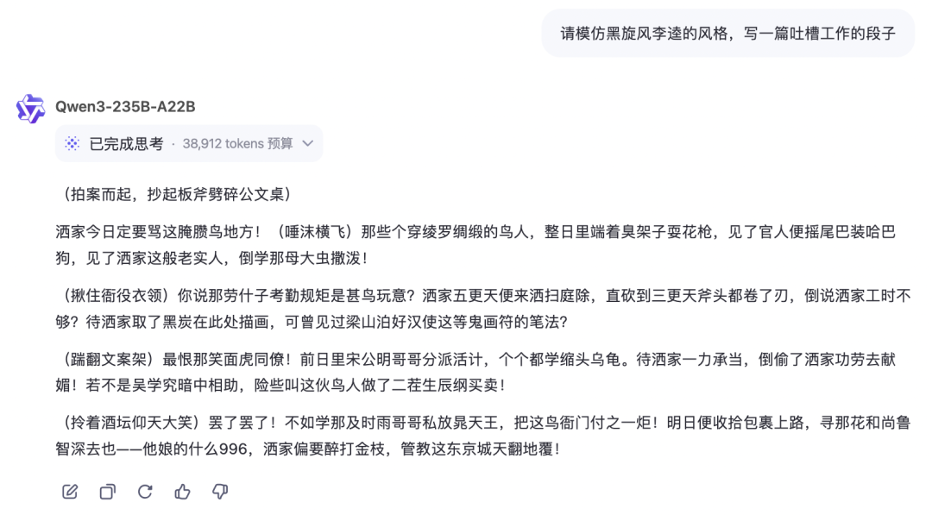Viewport: 932px width, 515px height.
Task: Click the Qwen logo avatar
Action: pyautogui.click(x=30, y=109)
